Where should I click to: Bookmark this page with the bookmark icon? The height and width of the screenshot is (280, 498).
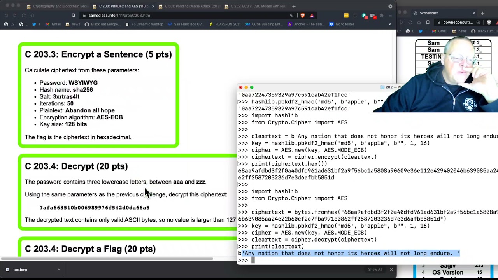[x=73, y=16]
